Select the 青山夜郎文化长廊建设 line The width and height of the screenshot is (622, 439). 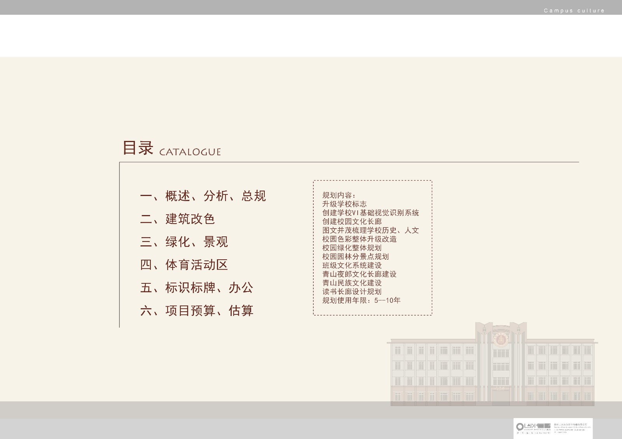(359, 274)
